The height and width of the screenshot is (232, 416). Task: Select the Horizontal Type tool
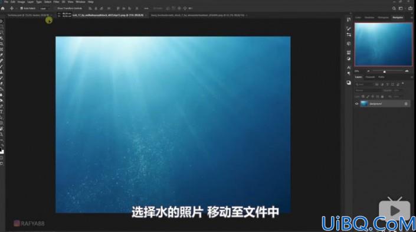(x=1, y=112)
